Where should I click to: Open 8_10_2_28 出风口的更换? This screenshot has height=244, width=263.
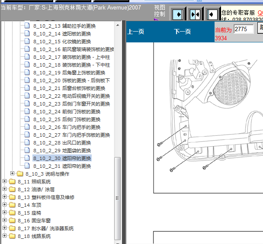tap(62, 143)
